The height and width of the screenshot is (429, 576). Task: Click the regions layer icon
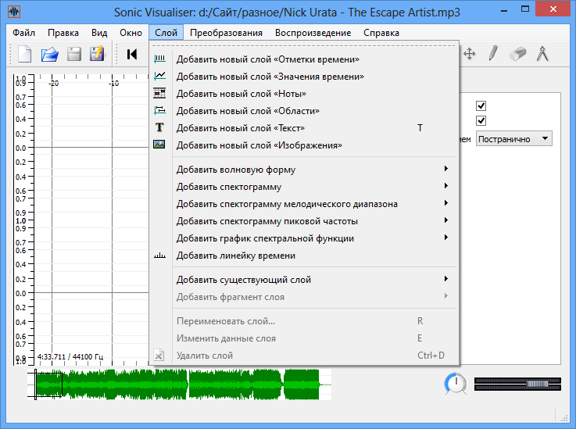[159, 110]
